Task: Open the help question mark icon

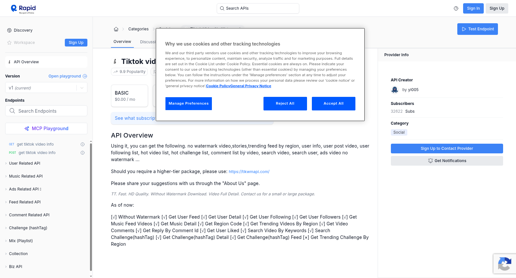Action: click(x=456, y=8)
